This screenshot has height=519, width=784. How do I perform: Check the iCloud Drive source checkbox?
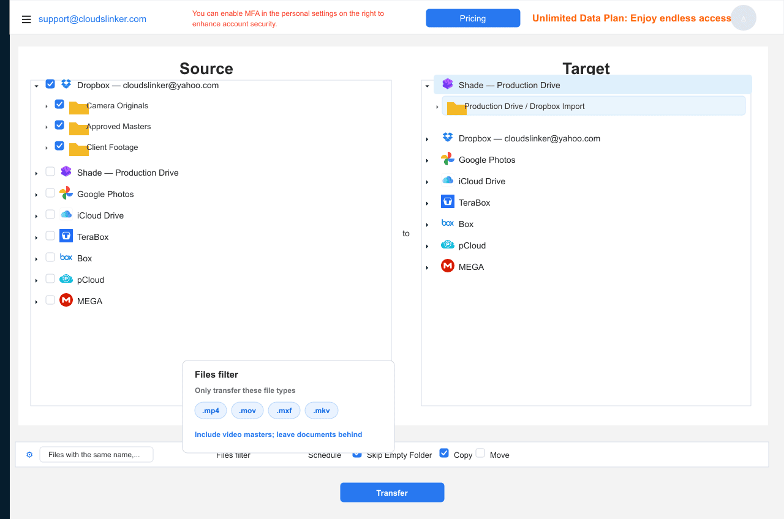(x=50, y=215)
